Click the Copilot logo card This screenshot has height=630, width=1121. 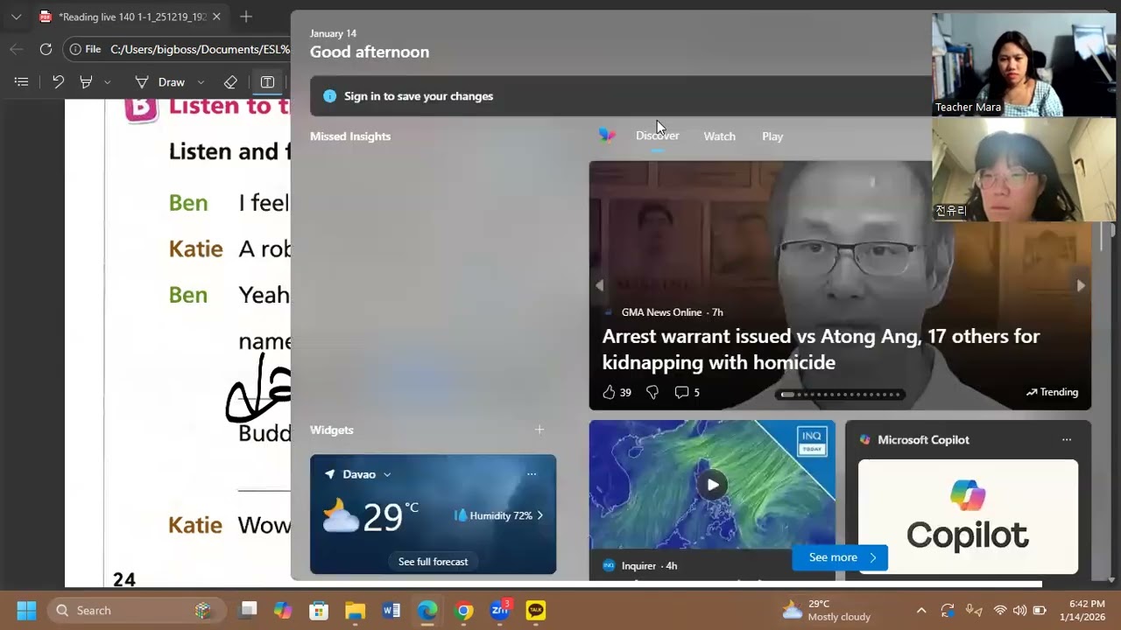[968, 516]
